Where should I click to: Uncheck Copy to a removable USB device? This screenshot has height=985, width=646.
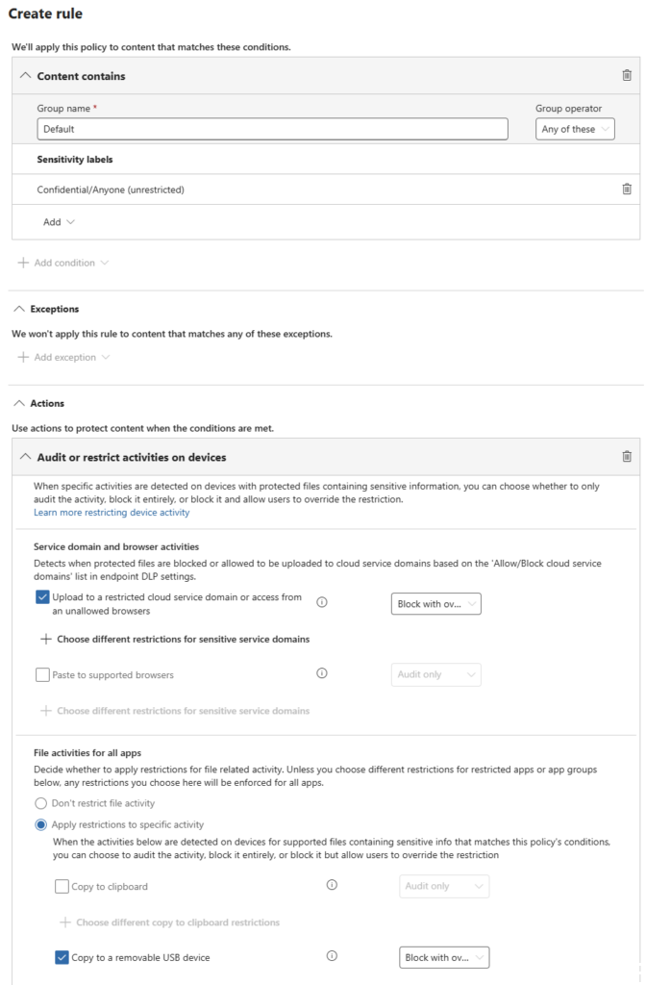pyautogui.click(x=62, y=957)
